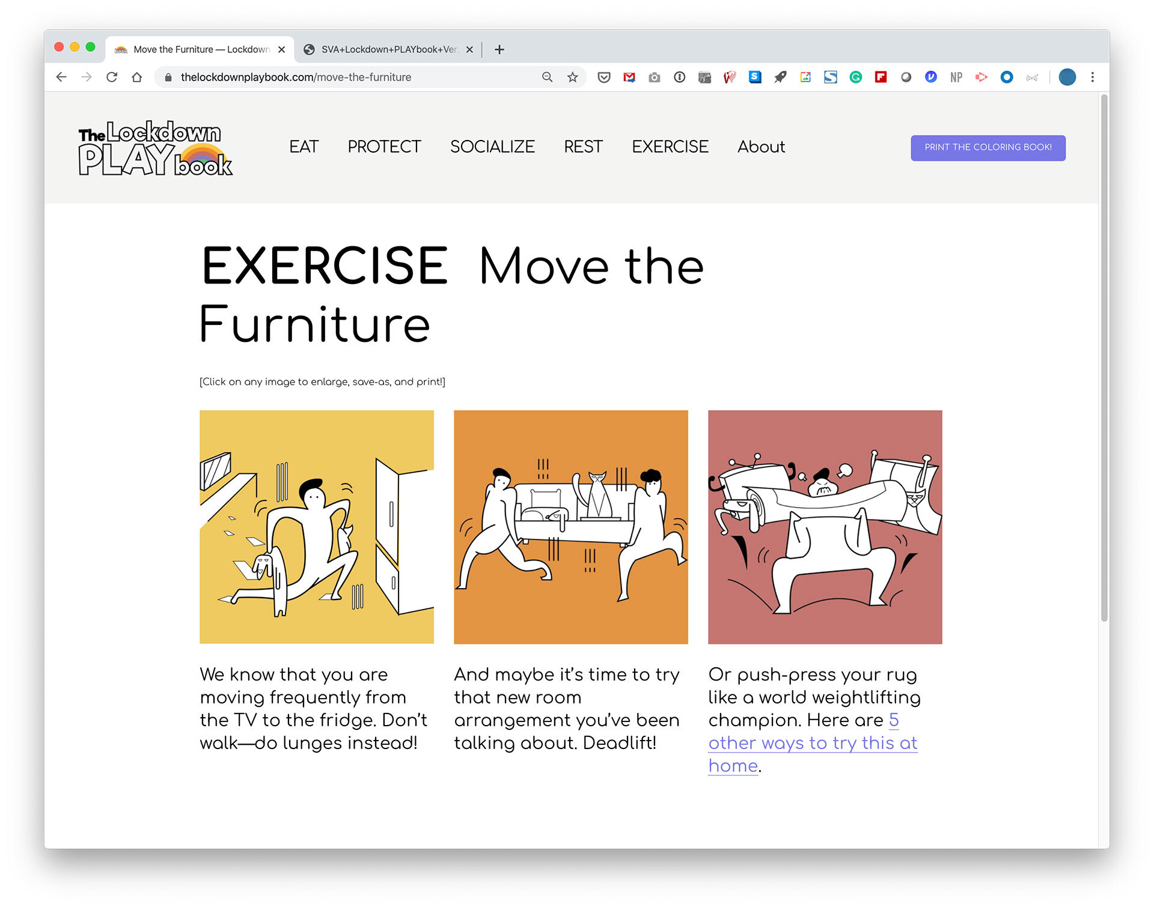This screenshot has width=1154, height=907.
Task: Switch to the SVA+Lockdown+PLAYbook tab
Action: [x=388, y=49]
